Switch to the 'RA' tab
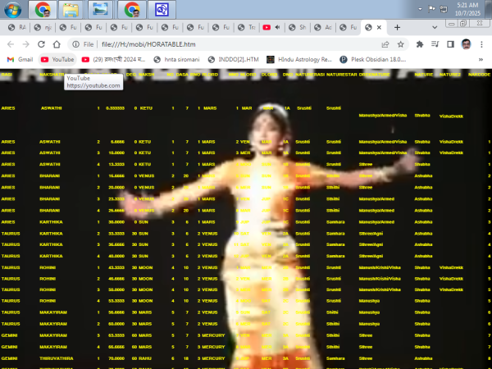 tap(16, 26)
